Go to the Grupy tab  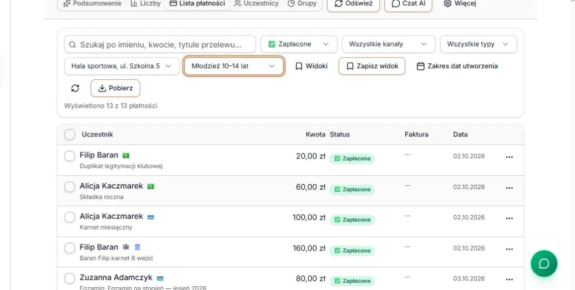(x=302, y=3)
